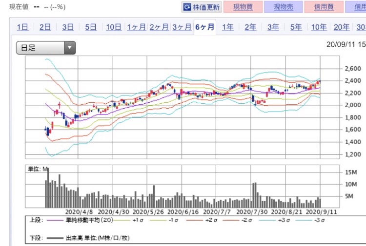Select the 5日 period tab
The image size is (366, 246).
91,27
